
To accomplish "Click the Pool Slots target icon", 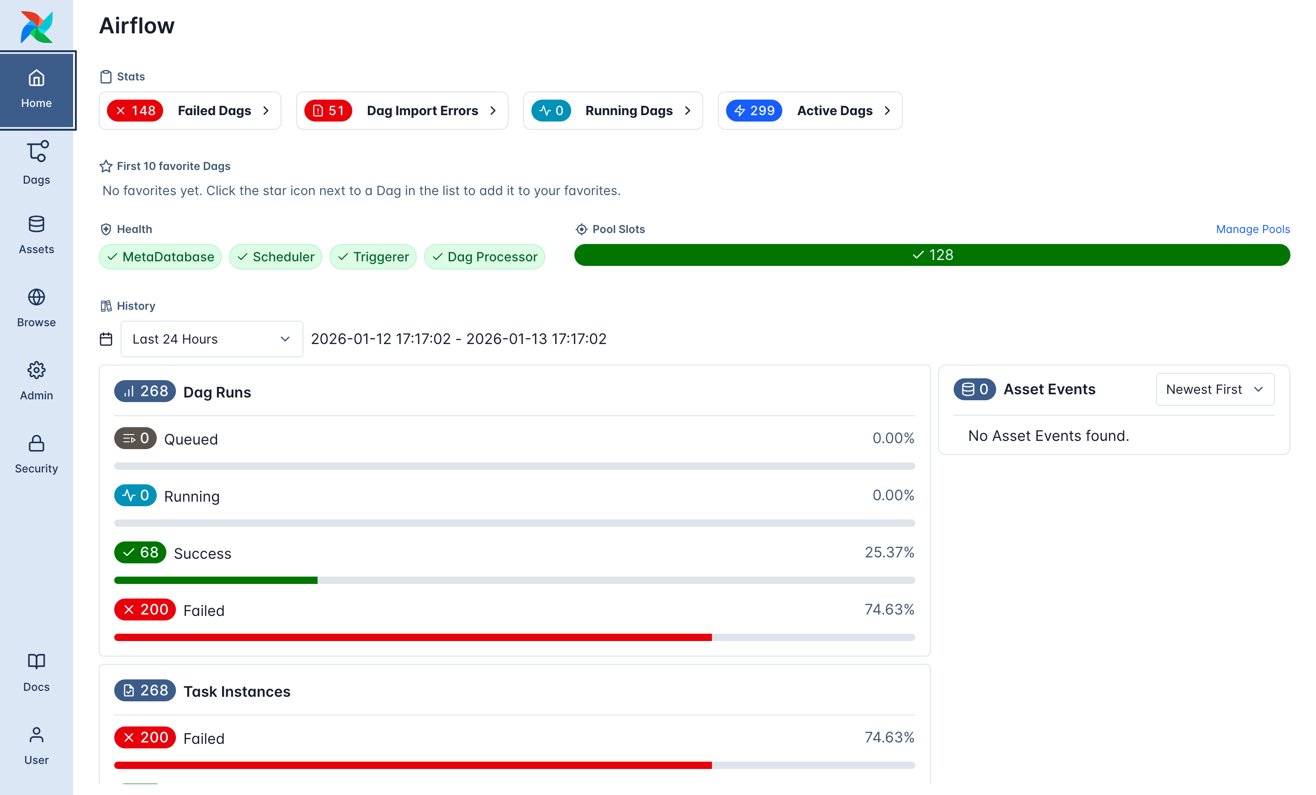I will tap(582, 229).
